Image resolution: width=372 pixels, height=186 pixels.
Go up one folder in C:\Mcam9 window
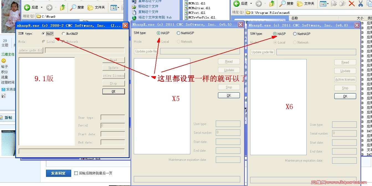click(x=63, y=7)
